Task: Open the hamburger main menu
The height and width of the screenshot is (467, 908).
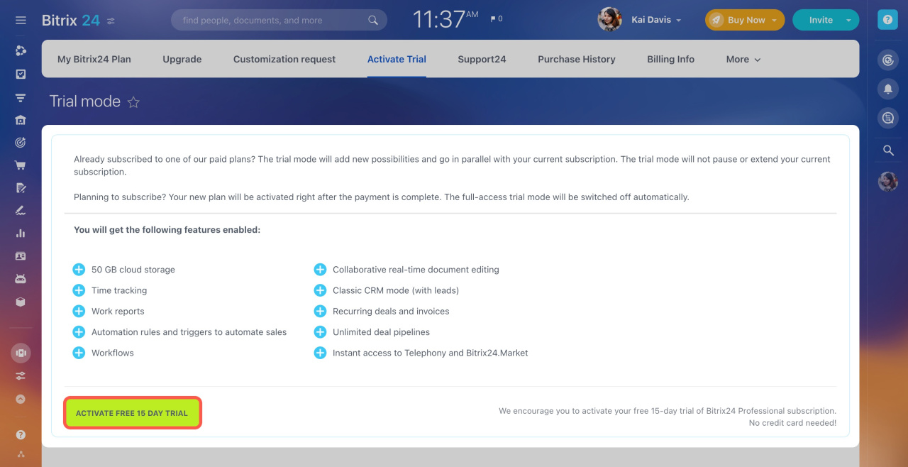Action: 21,21
